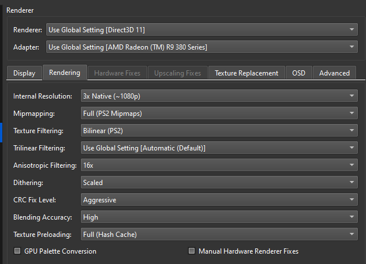This screenshot has width=366, height=264.
Task: Switch to the Display tab
Action: [24, 73]
